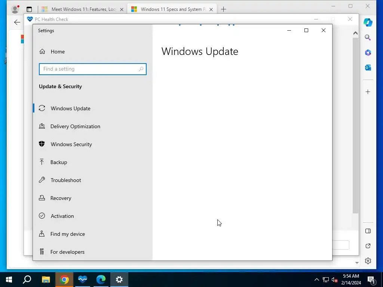Click the Troubleshoot wrench icon
This screenshot has width=383, height=287.
click(42, 180)
